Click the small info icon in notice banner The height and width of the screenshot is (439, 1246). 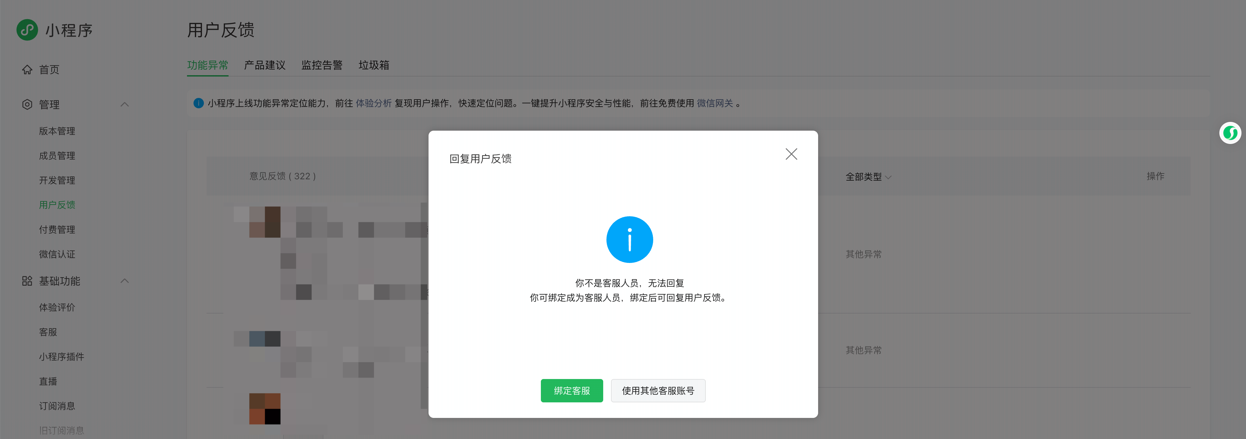tap(198, 103)
